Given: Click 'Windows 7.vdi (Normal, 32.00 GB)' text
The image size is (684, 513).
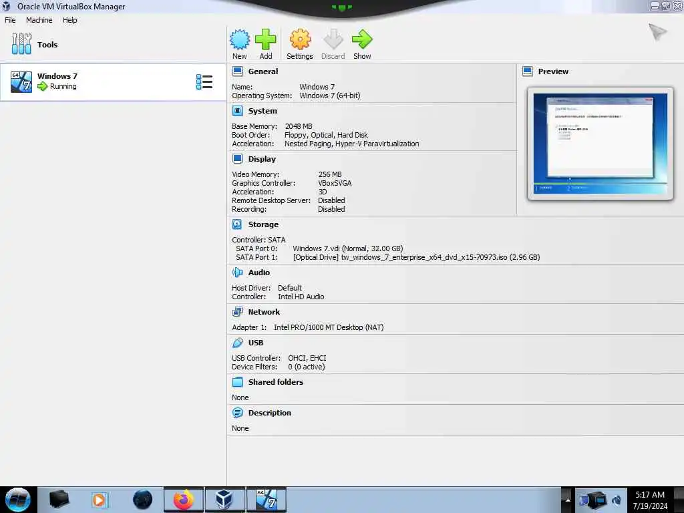Looking at the screenshot, I should coord(347,248).
